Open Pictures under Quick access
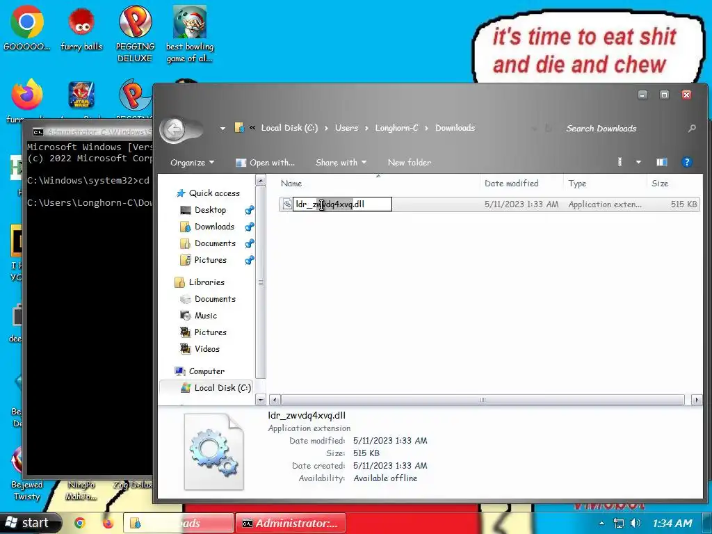Image resolution: width=712 pixels, height=534 pixels. point(204,260)
